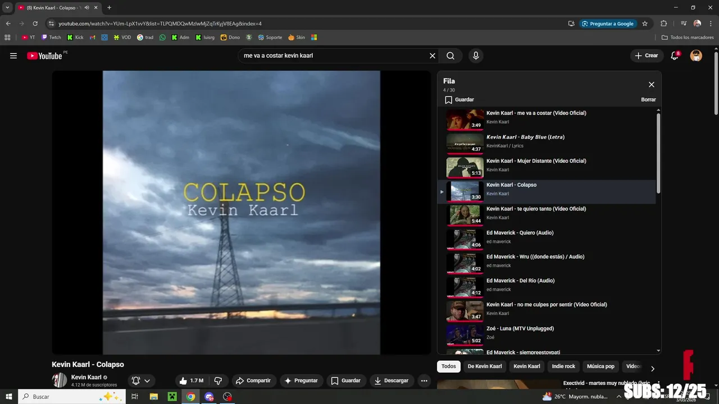Screen dimensions: 719x404
Task: Save video with Guardar button under player
Action: [346, 380]
